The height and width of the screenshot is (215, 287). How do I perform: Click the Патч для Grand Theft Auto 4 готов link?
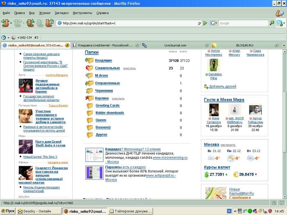[x=50, y=143]
